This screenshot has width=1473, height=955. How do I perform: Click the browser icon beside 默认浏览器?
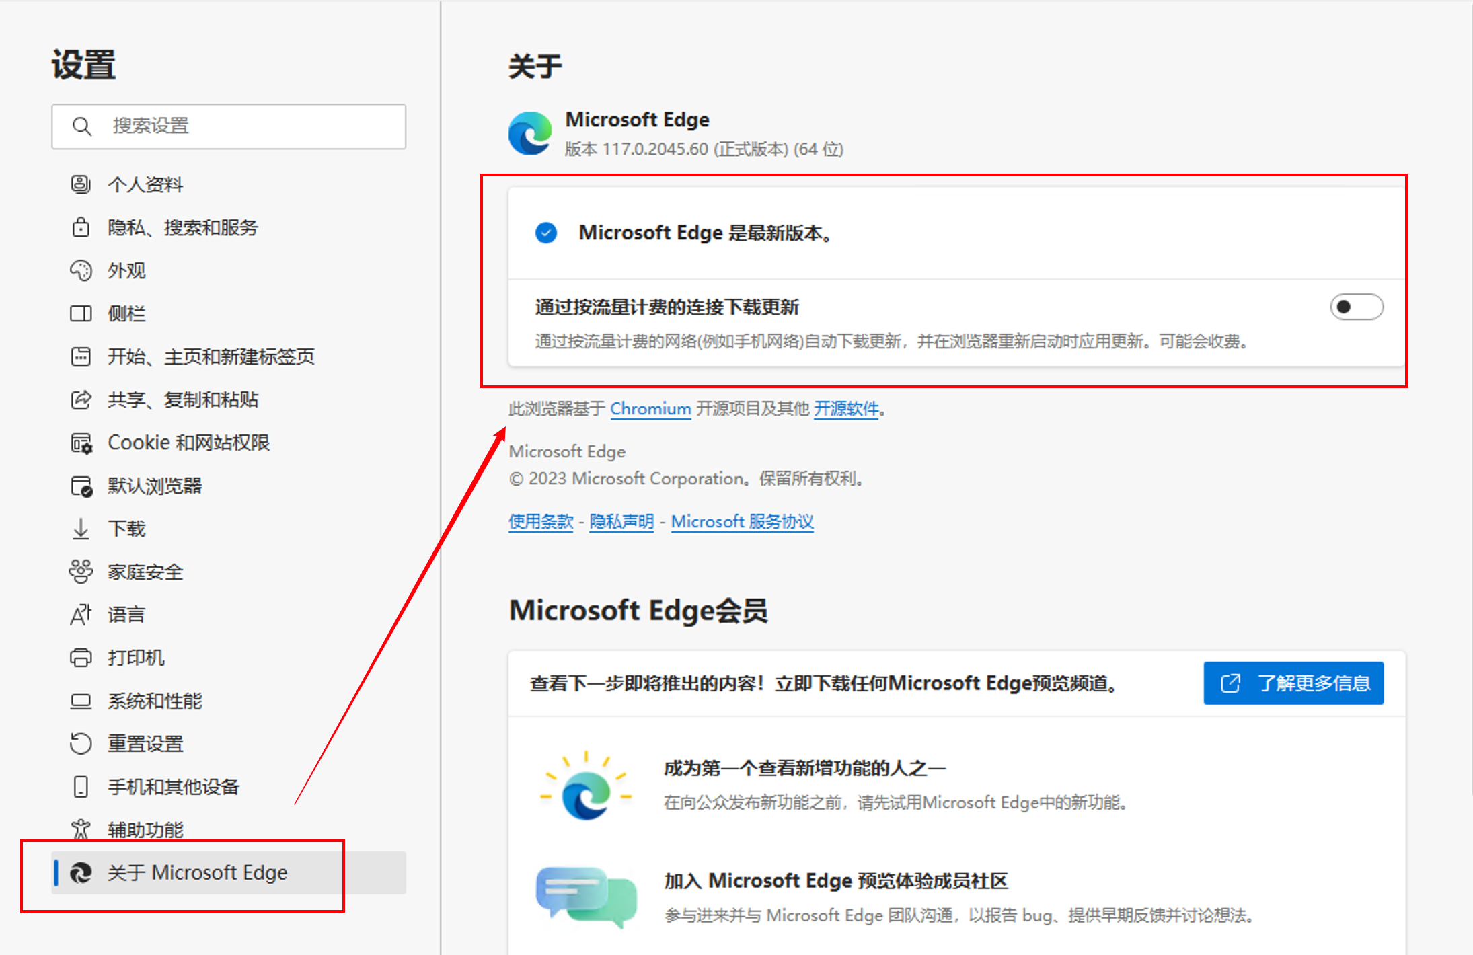pos(81,486)
